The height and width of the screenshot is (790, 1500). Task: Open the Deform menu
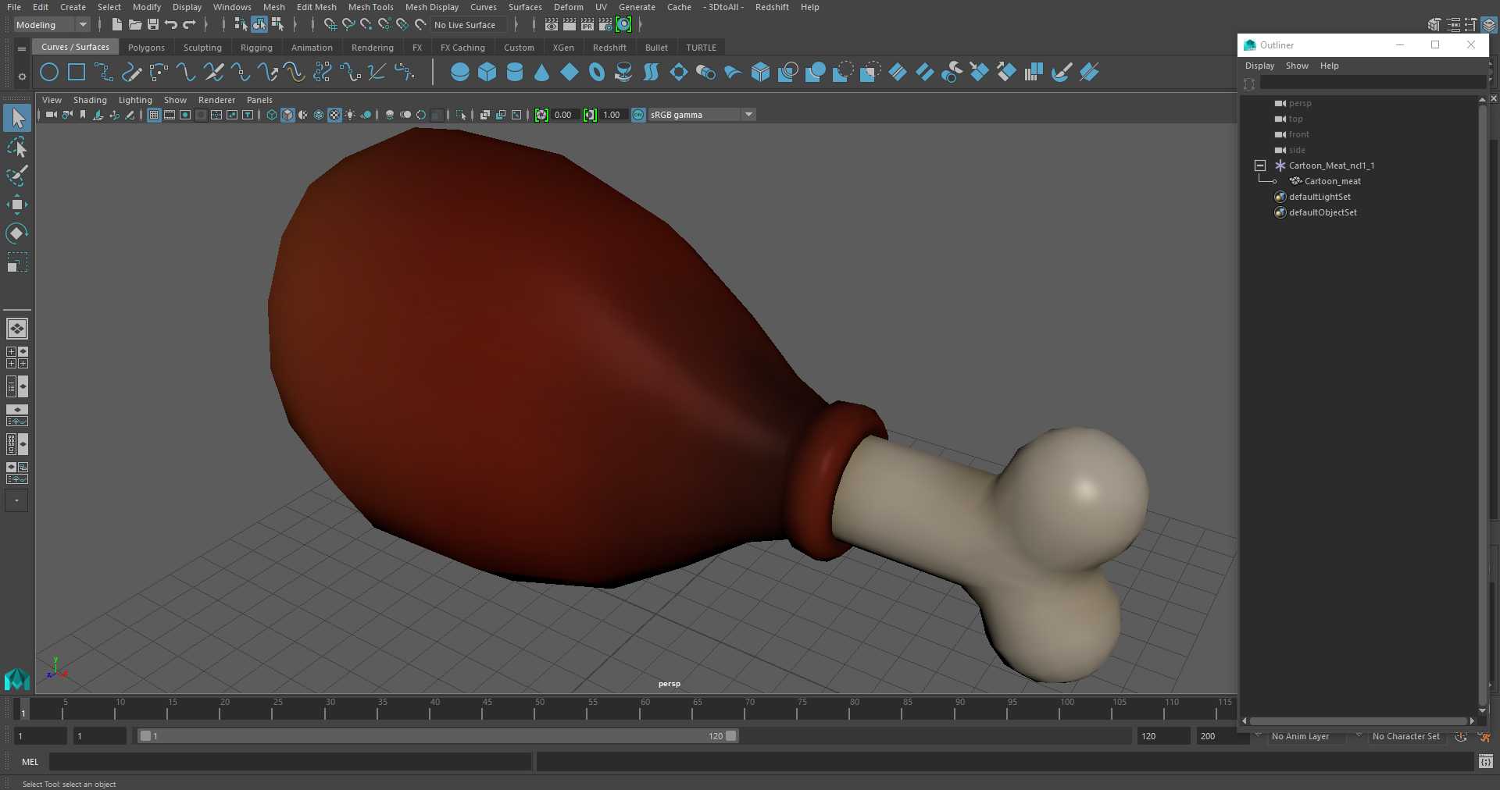[568, 7]
